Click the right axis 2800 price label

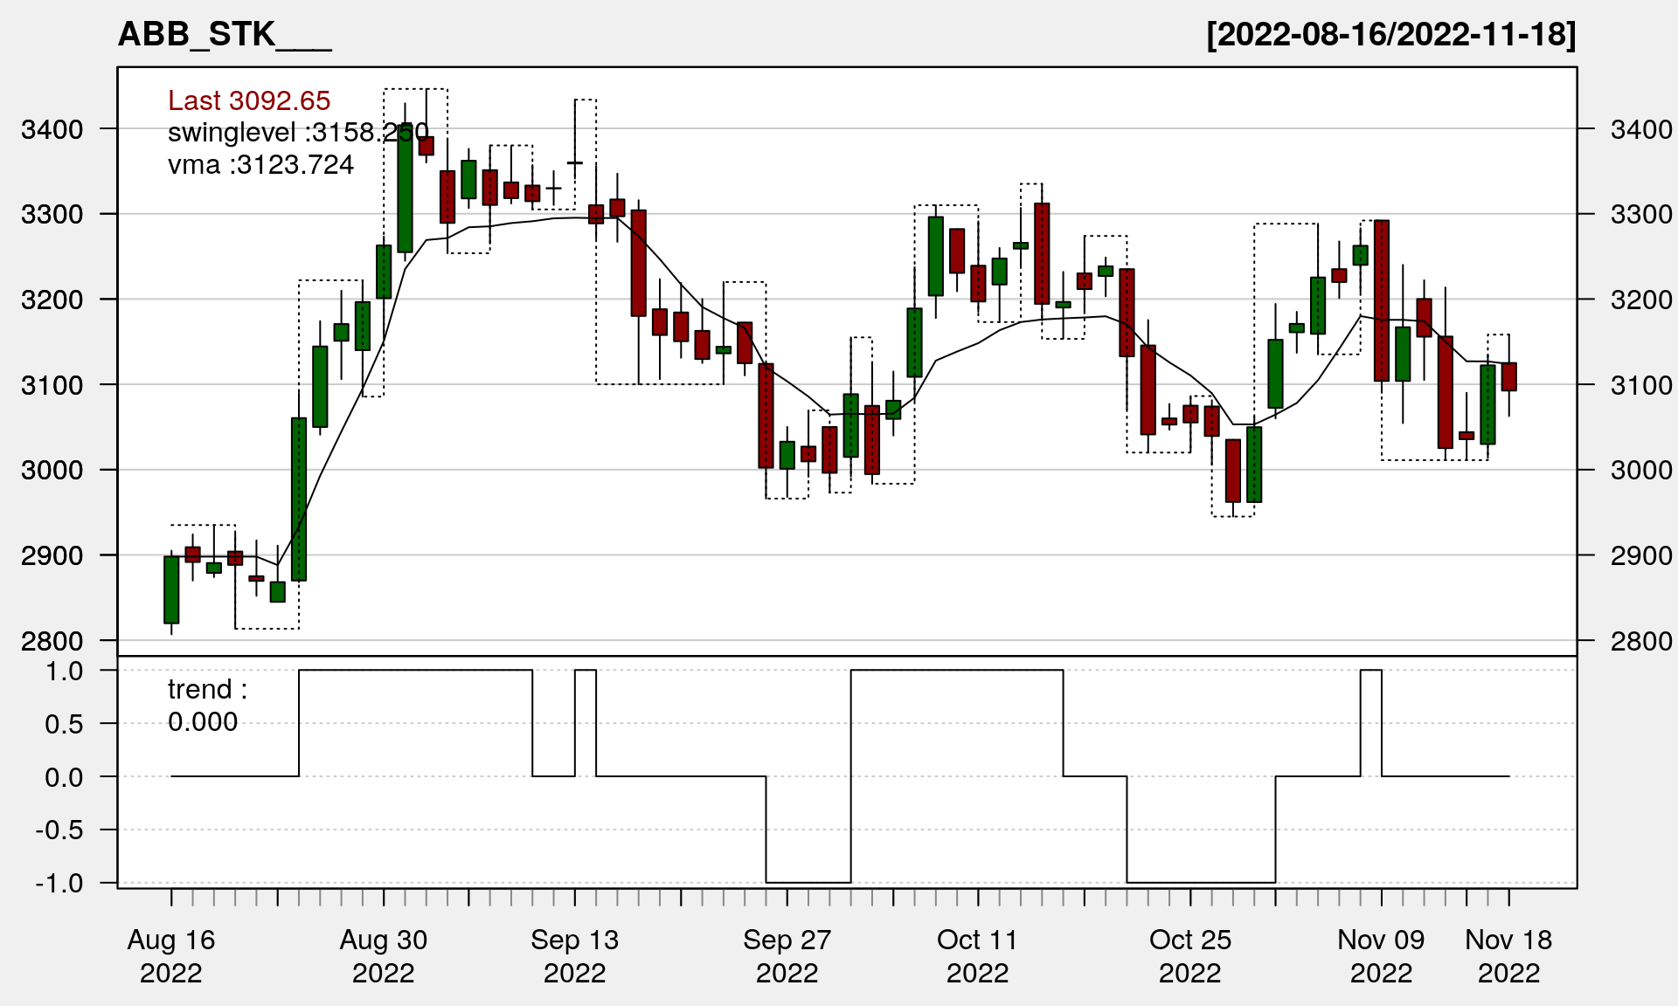(1641, 641)
